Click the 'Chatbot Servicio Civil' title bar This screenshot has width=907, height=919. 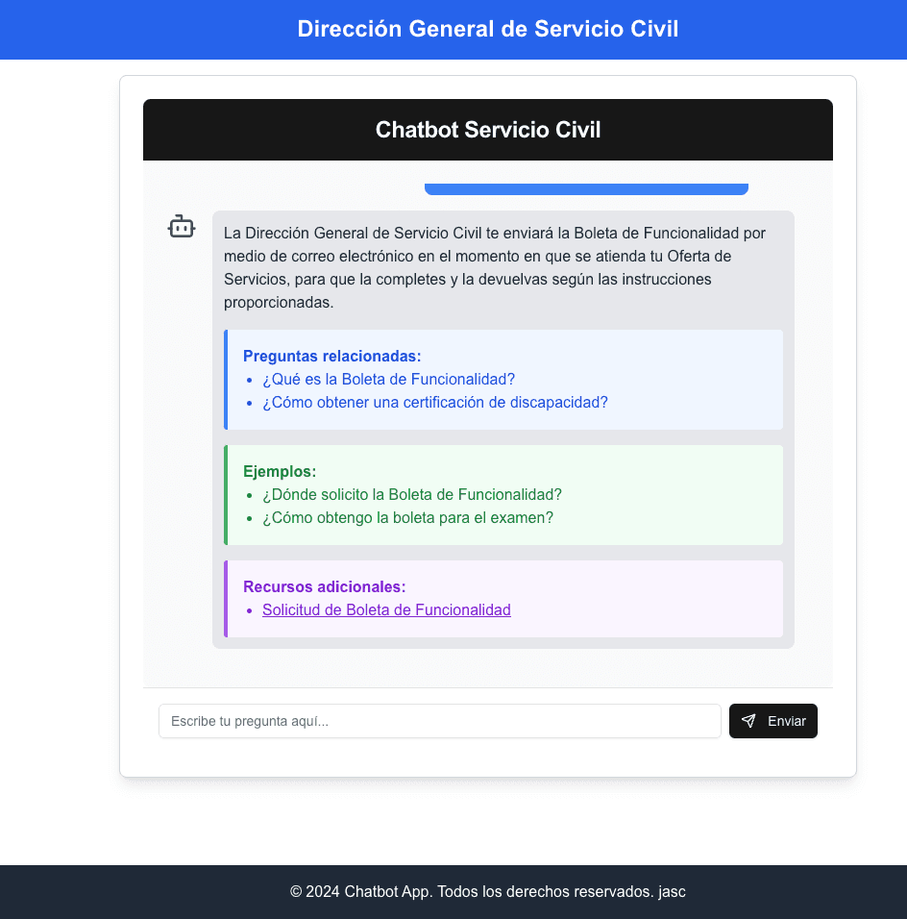(x=487, y=130)
